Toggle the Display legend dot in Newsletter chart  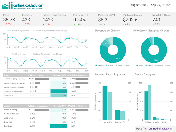pyautogui.click(x=137, y=65)
